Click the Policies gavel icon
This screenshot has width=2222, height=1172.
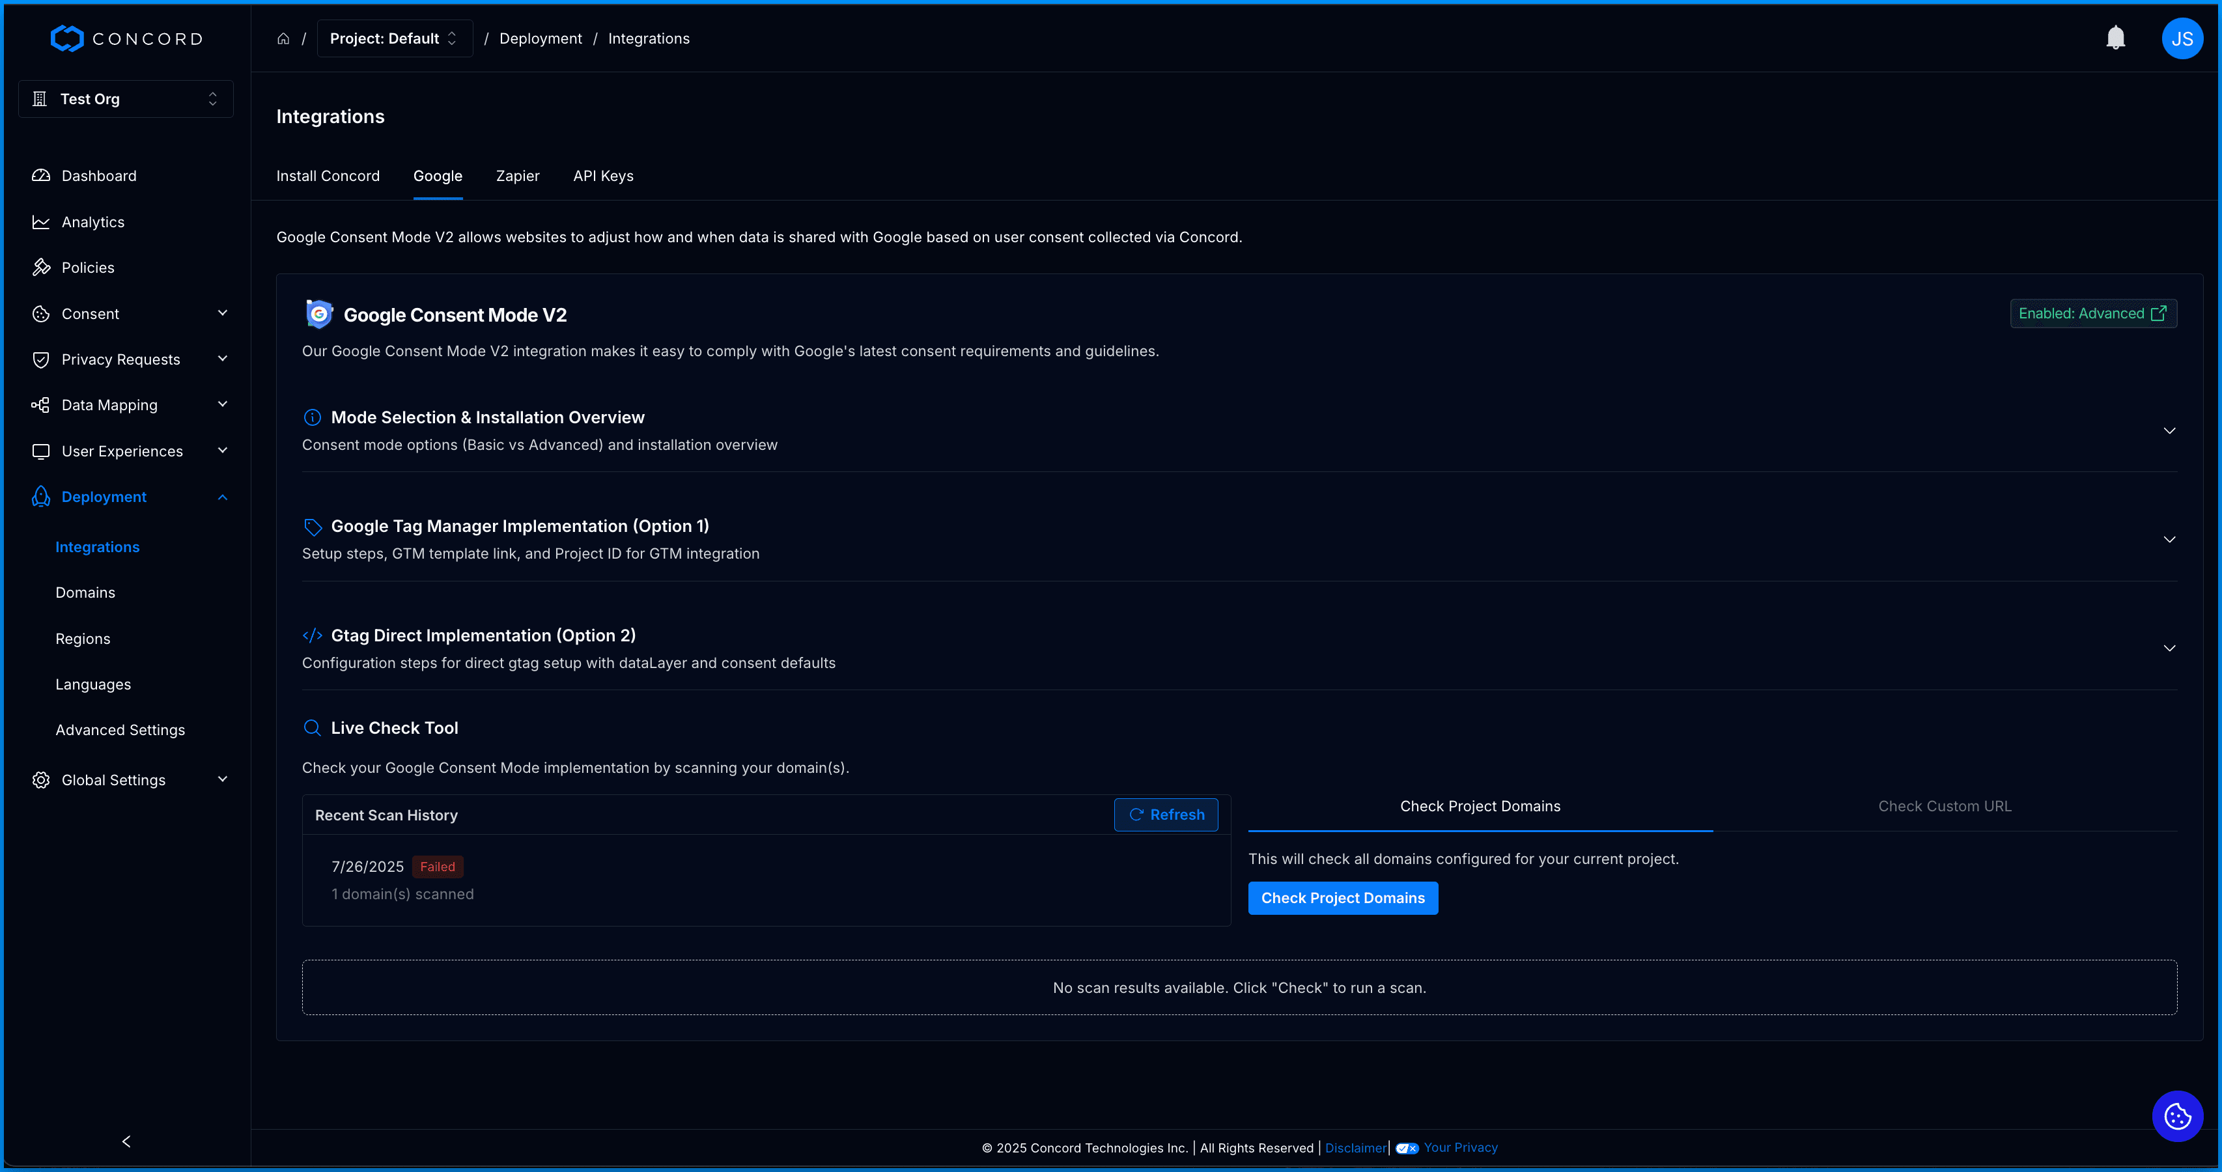coord(40,268)
